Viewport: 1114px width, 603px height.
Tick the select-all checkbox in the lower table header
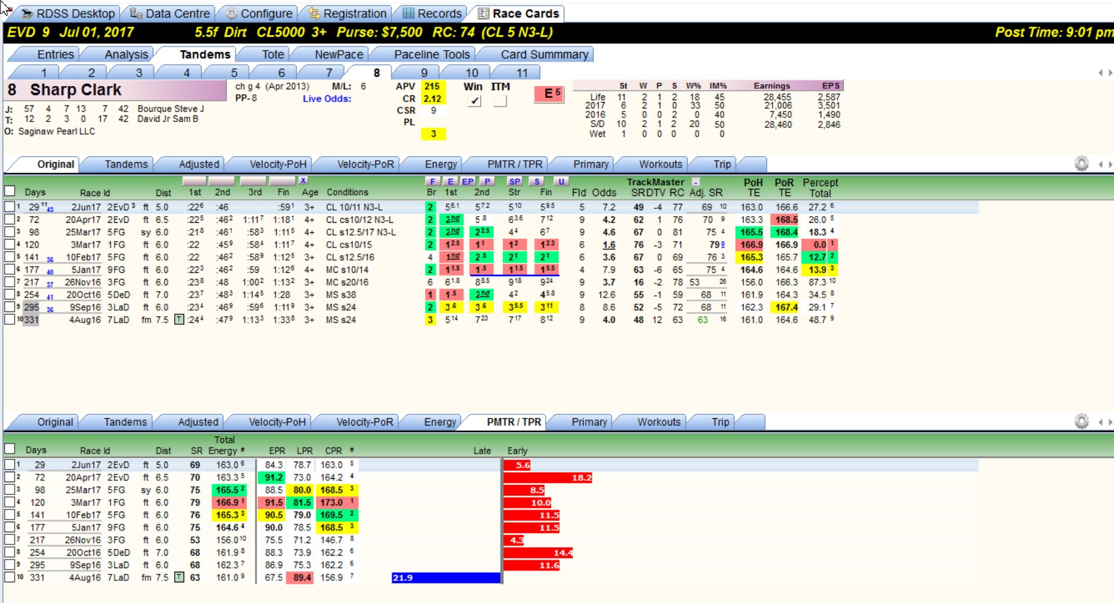9,449
